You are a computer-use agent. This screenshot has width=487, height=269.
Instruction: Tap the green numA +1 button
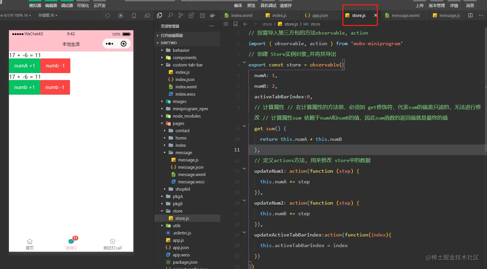click(25, 66)
